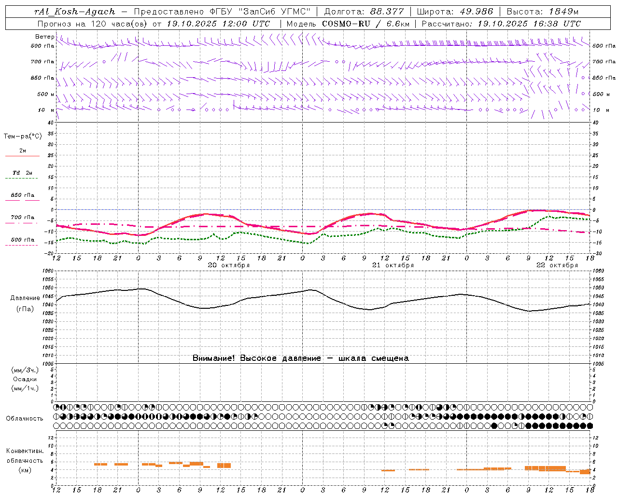The image size is (618, 494).
Task: Click the 700 гПа temperature legend entry
Action: click(x=23, y=218)
